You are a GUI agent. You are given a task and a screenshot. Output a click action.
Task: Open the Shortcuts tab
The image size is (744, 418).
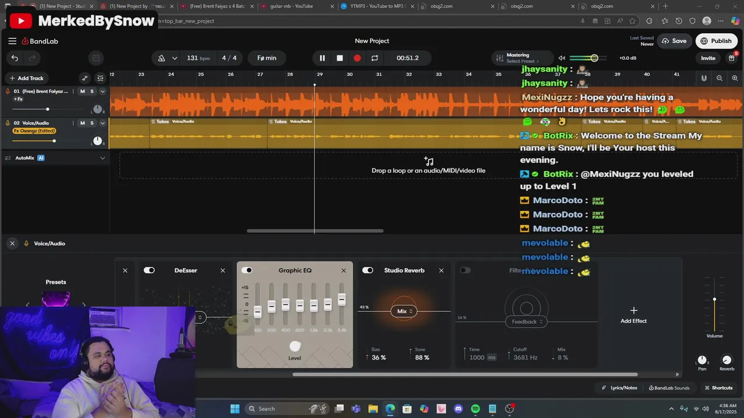[718, 388]
